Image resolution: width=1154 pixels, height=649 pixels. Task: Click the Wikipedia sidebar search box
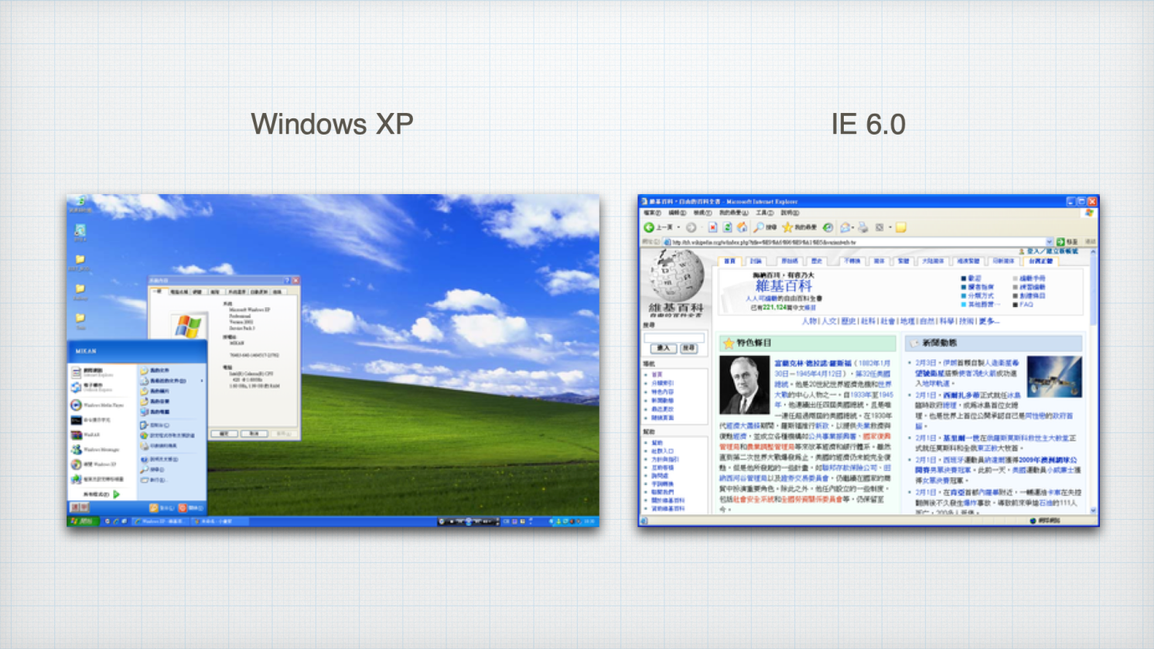674,337
